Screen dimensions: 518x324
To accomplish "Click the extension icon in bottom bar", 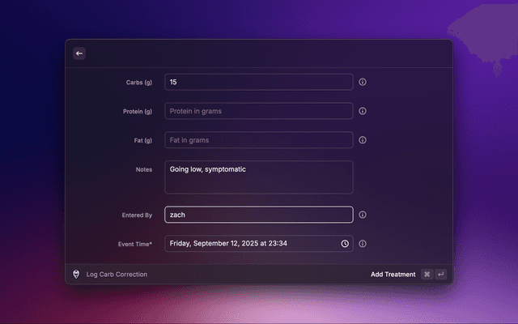I will [x=76, y=275].
